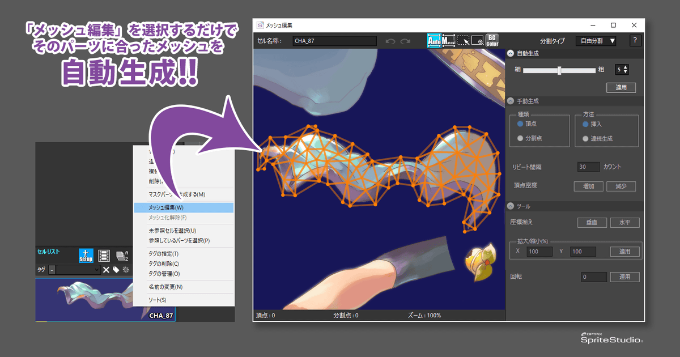Click the fine-coarse mesh density slider handle
Screen dimensions: 680x357
point(559,70)
